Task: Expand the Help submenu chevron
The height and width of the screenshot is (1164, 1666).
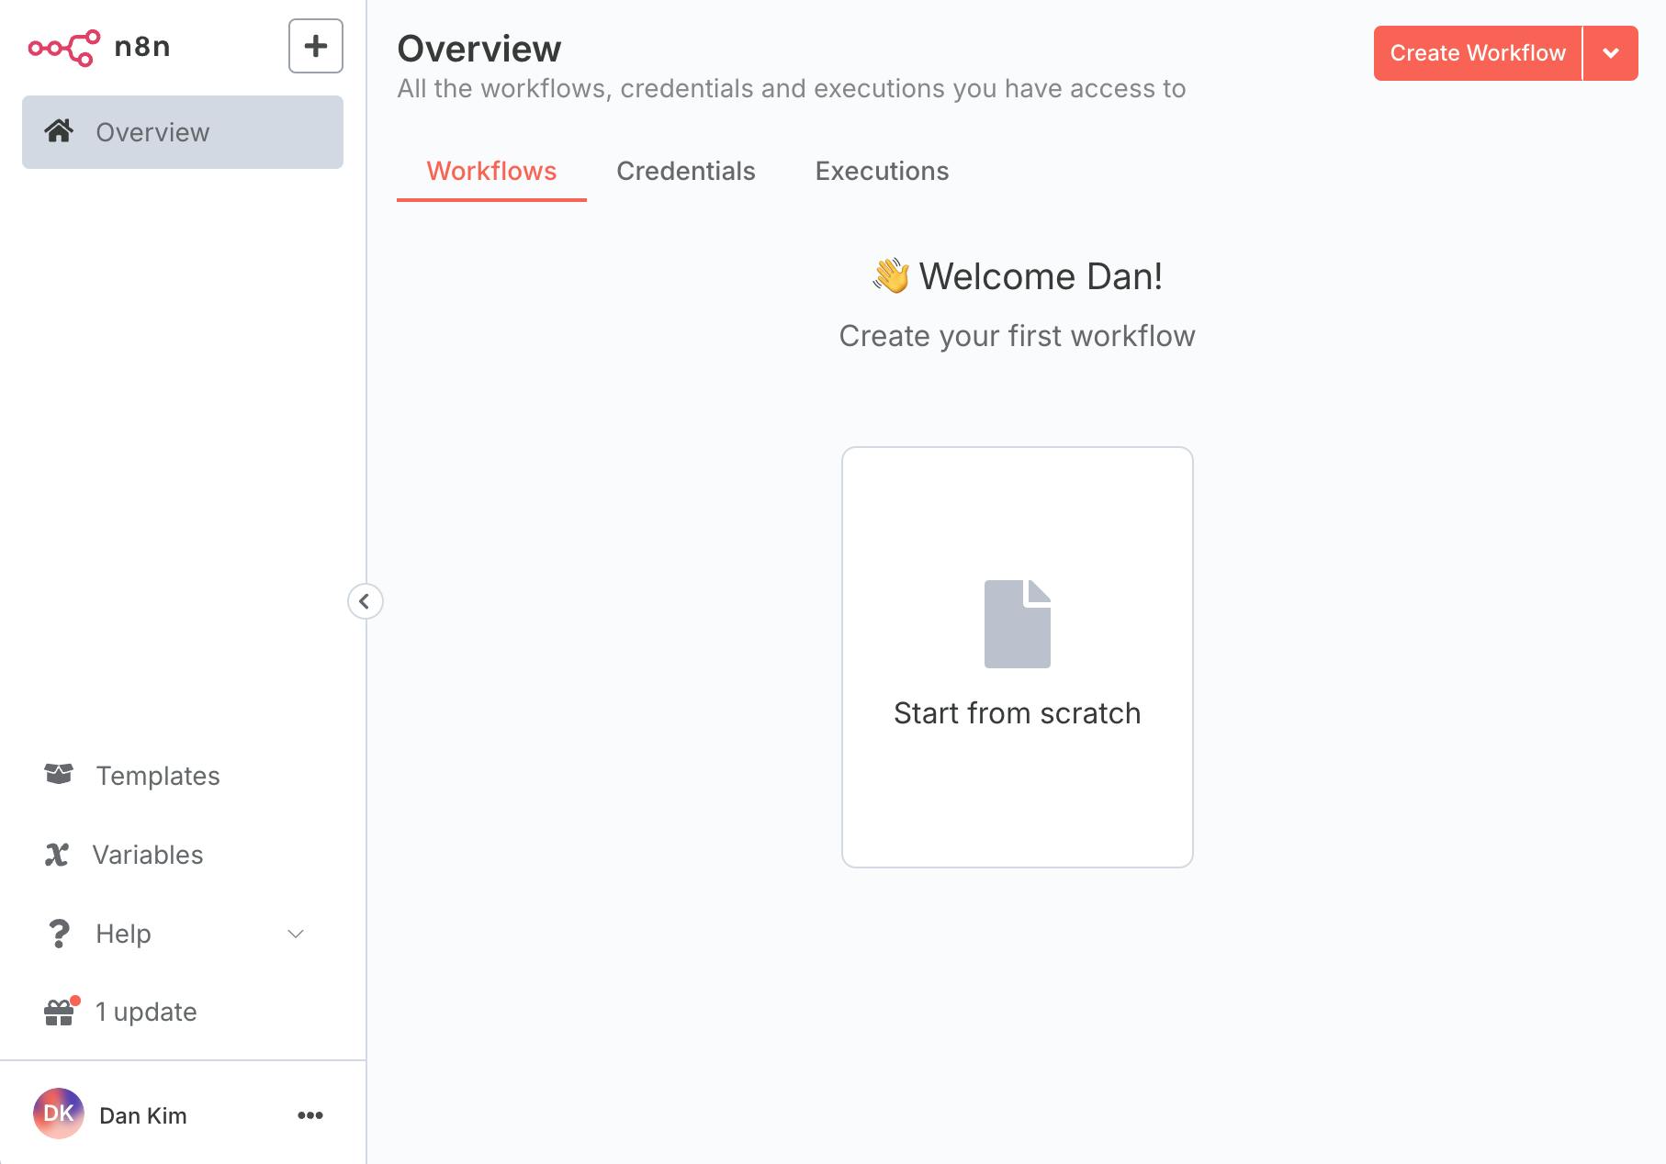Action: coord(296,934)
